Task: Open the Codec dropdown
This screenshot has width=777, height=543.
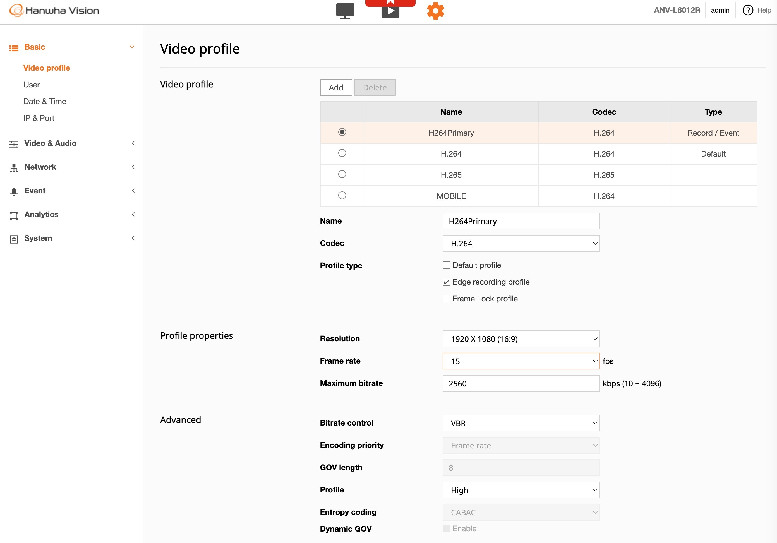Action: [x=521, y=243]
